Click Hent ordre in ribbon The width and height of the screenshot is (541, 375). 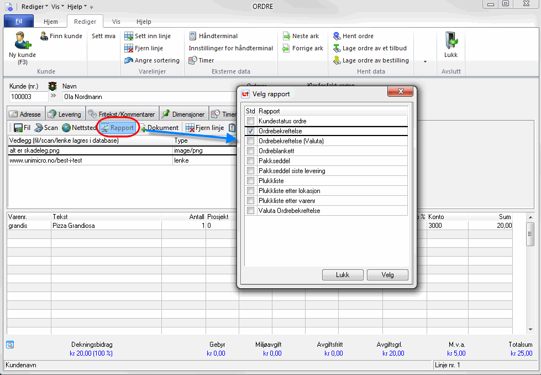pyautogui.click(x=353, y=36)
